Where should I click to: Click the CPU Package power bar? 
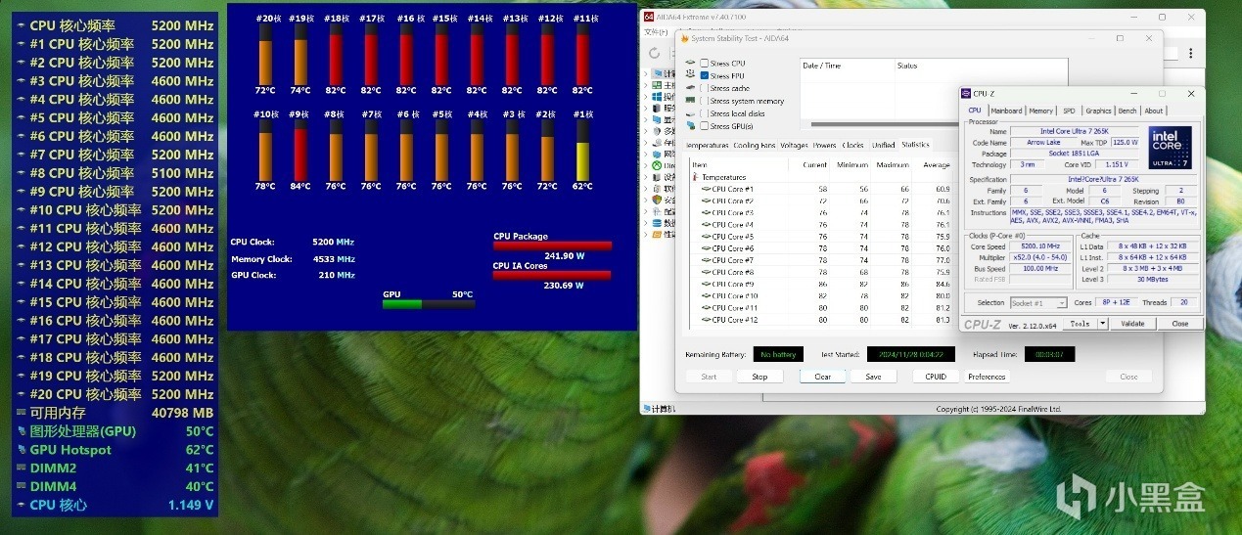552,246
